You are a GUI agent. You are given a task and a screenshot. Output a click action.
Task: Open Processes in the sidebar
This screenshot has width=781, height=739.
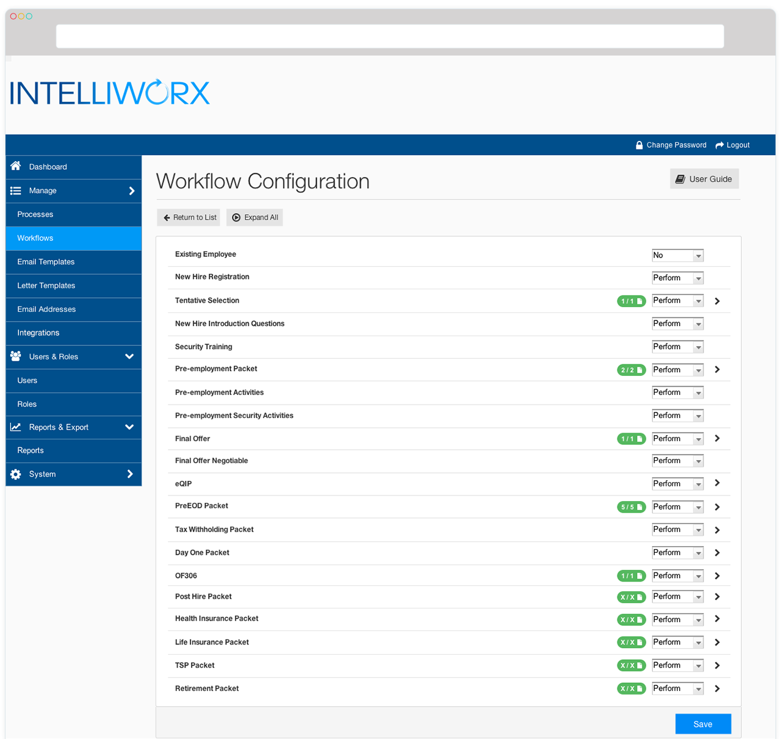click(x=74, y=215)
